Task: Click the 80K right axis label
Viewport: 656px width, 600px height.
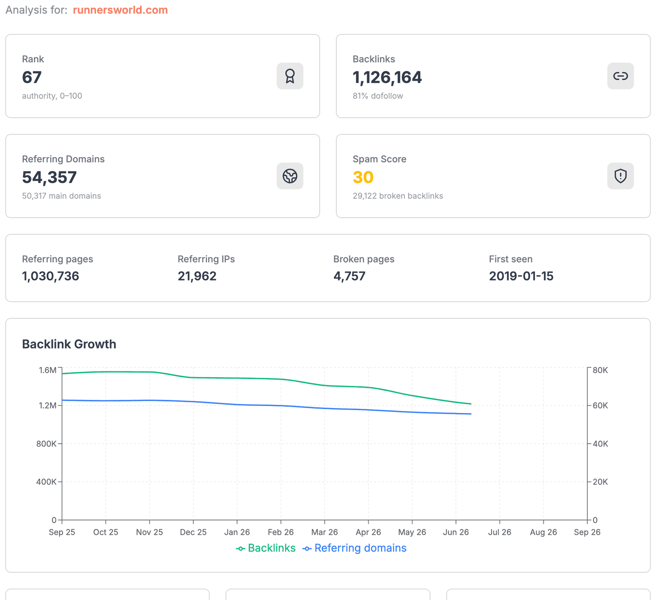Action: [600, 370]
